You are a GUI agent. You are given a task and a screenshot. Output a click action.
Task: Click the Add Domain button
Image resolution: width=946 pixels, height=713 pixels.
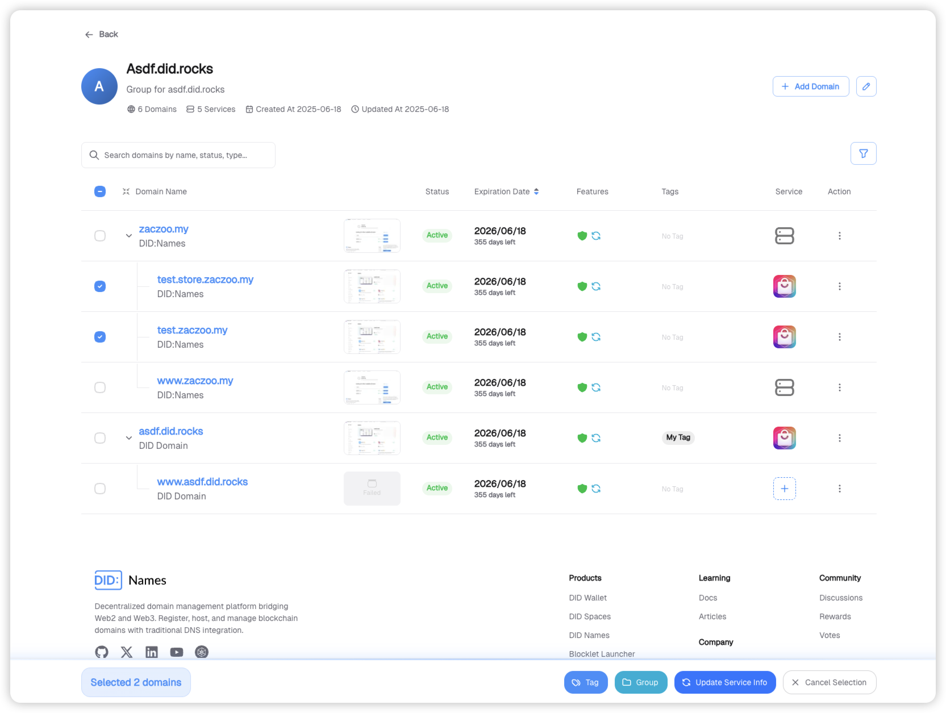(x=810, y=86)
